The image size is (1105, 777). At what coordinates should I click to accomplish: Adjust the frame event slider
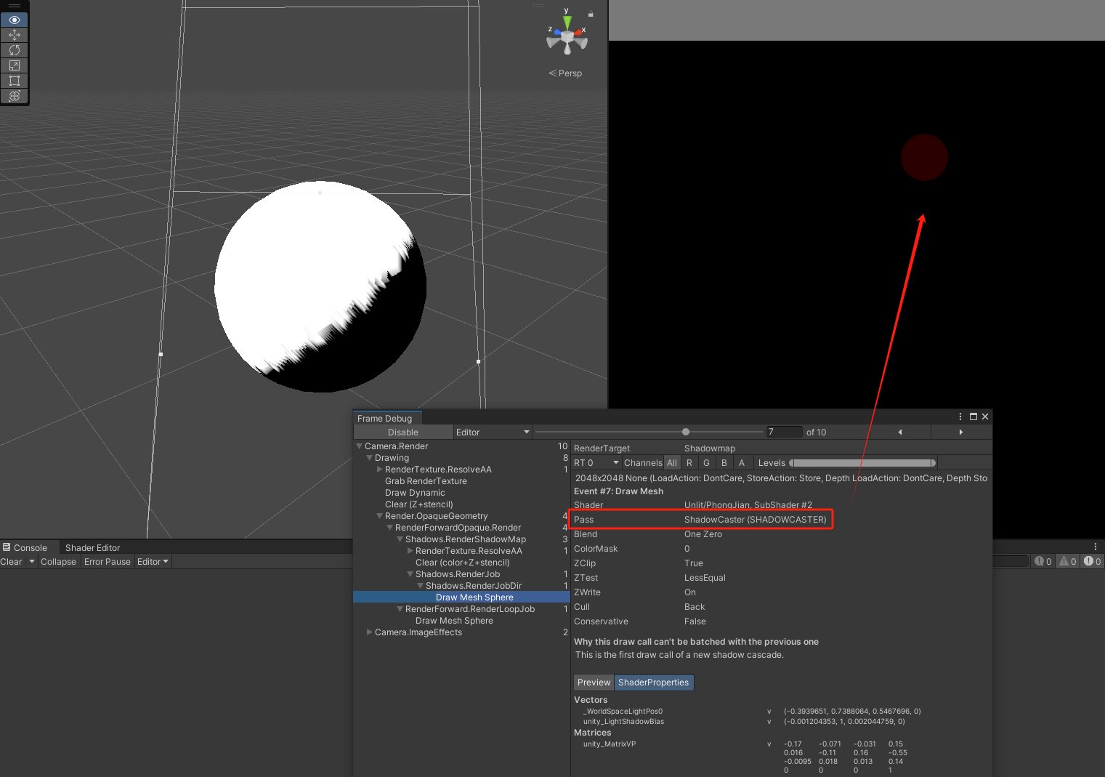pyautogui.click(x=650, y=432)
